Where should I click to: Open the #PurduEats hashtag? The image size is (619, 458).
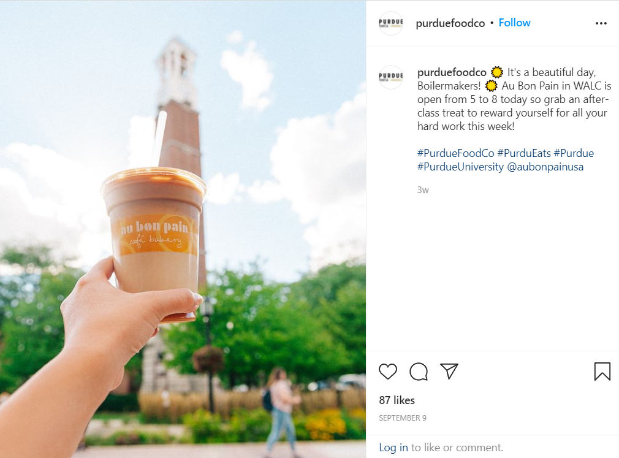(x=524, y=153)
